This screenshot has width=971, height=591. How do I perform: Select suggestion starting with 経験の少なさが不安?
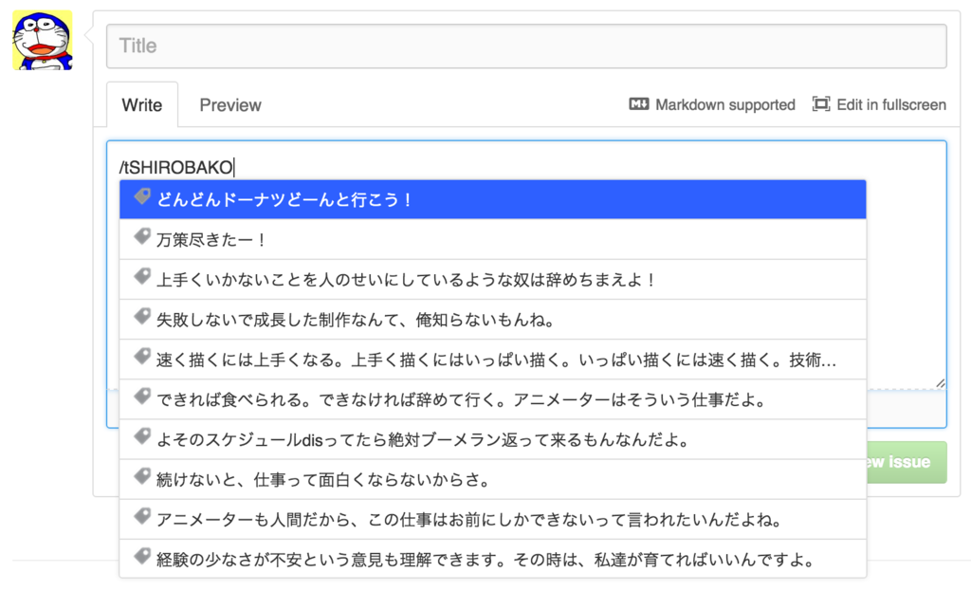[493, 560]
